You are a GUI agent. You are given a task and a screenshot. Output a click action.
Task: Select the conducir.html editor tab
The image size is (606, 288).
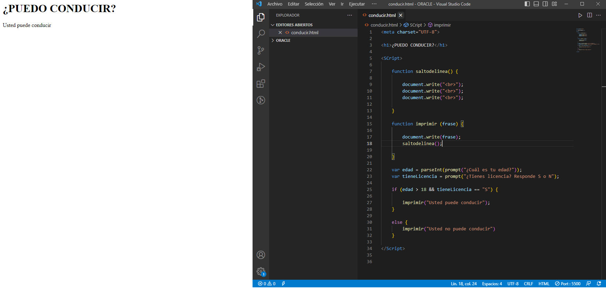coord(382,15)
